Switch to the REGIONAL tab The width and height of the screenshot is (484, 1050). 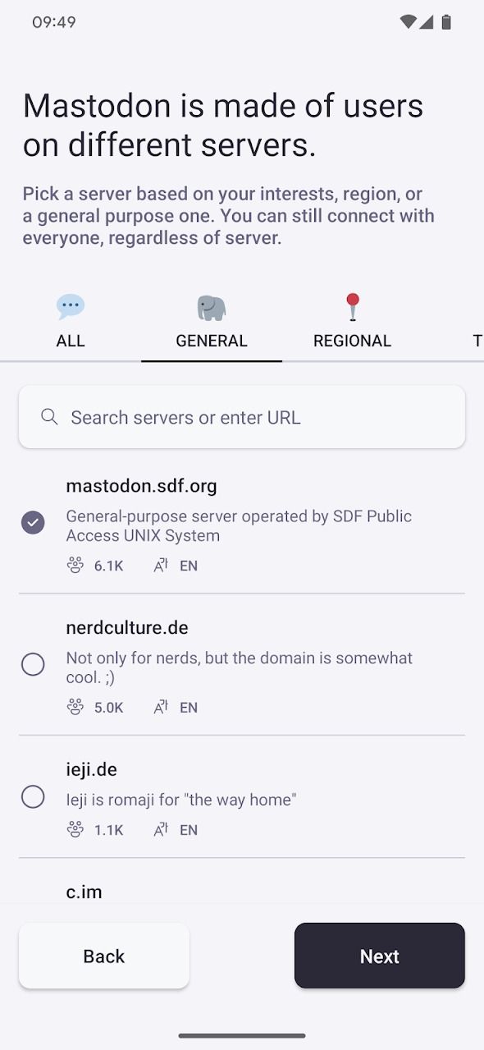click(352, 322)
